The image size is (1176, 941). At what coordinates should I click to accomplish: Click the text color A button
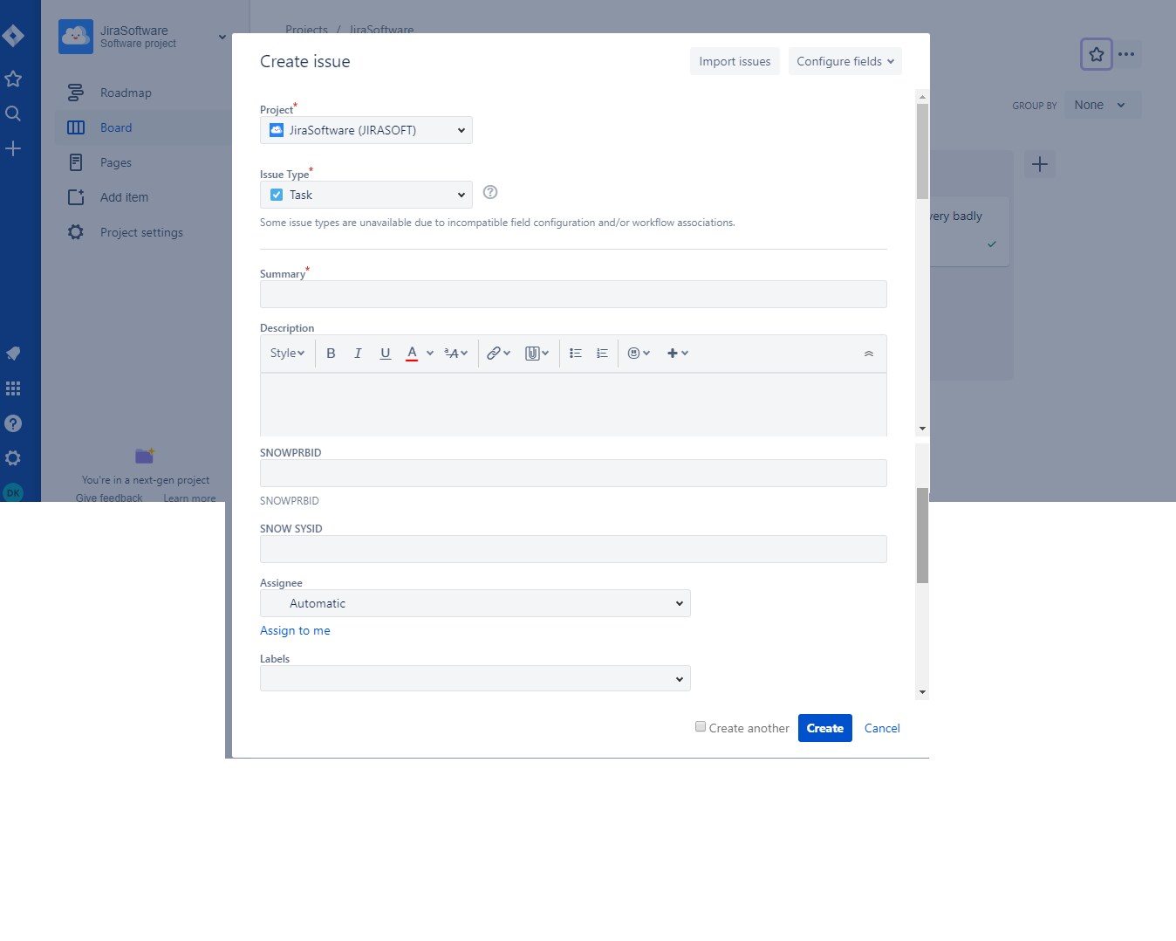click(412, 354)
